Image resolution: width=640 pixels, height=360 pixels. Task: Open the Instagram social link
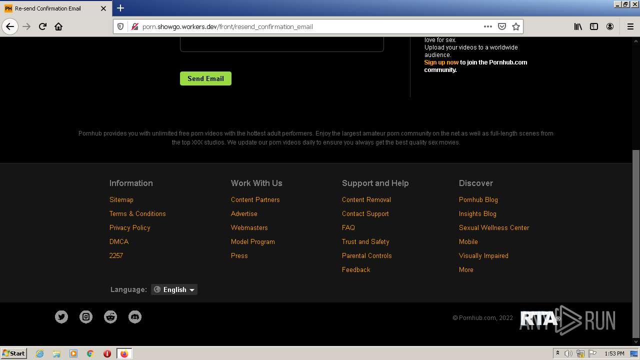86,317
